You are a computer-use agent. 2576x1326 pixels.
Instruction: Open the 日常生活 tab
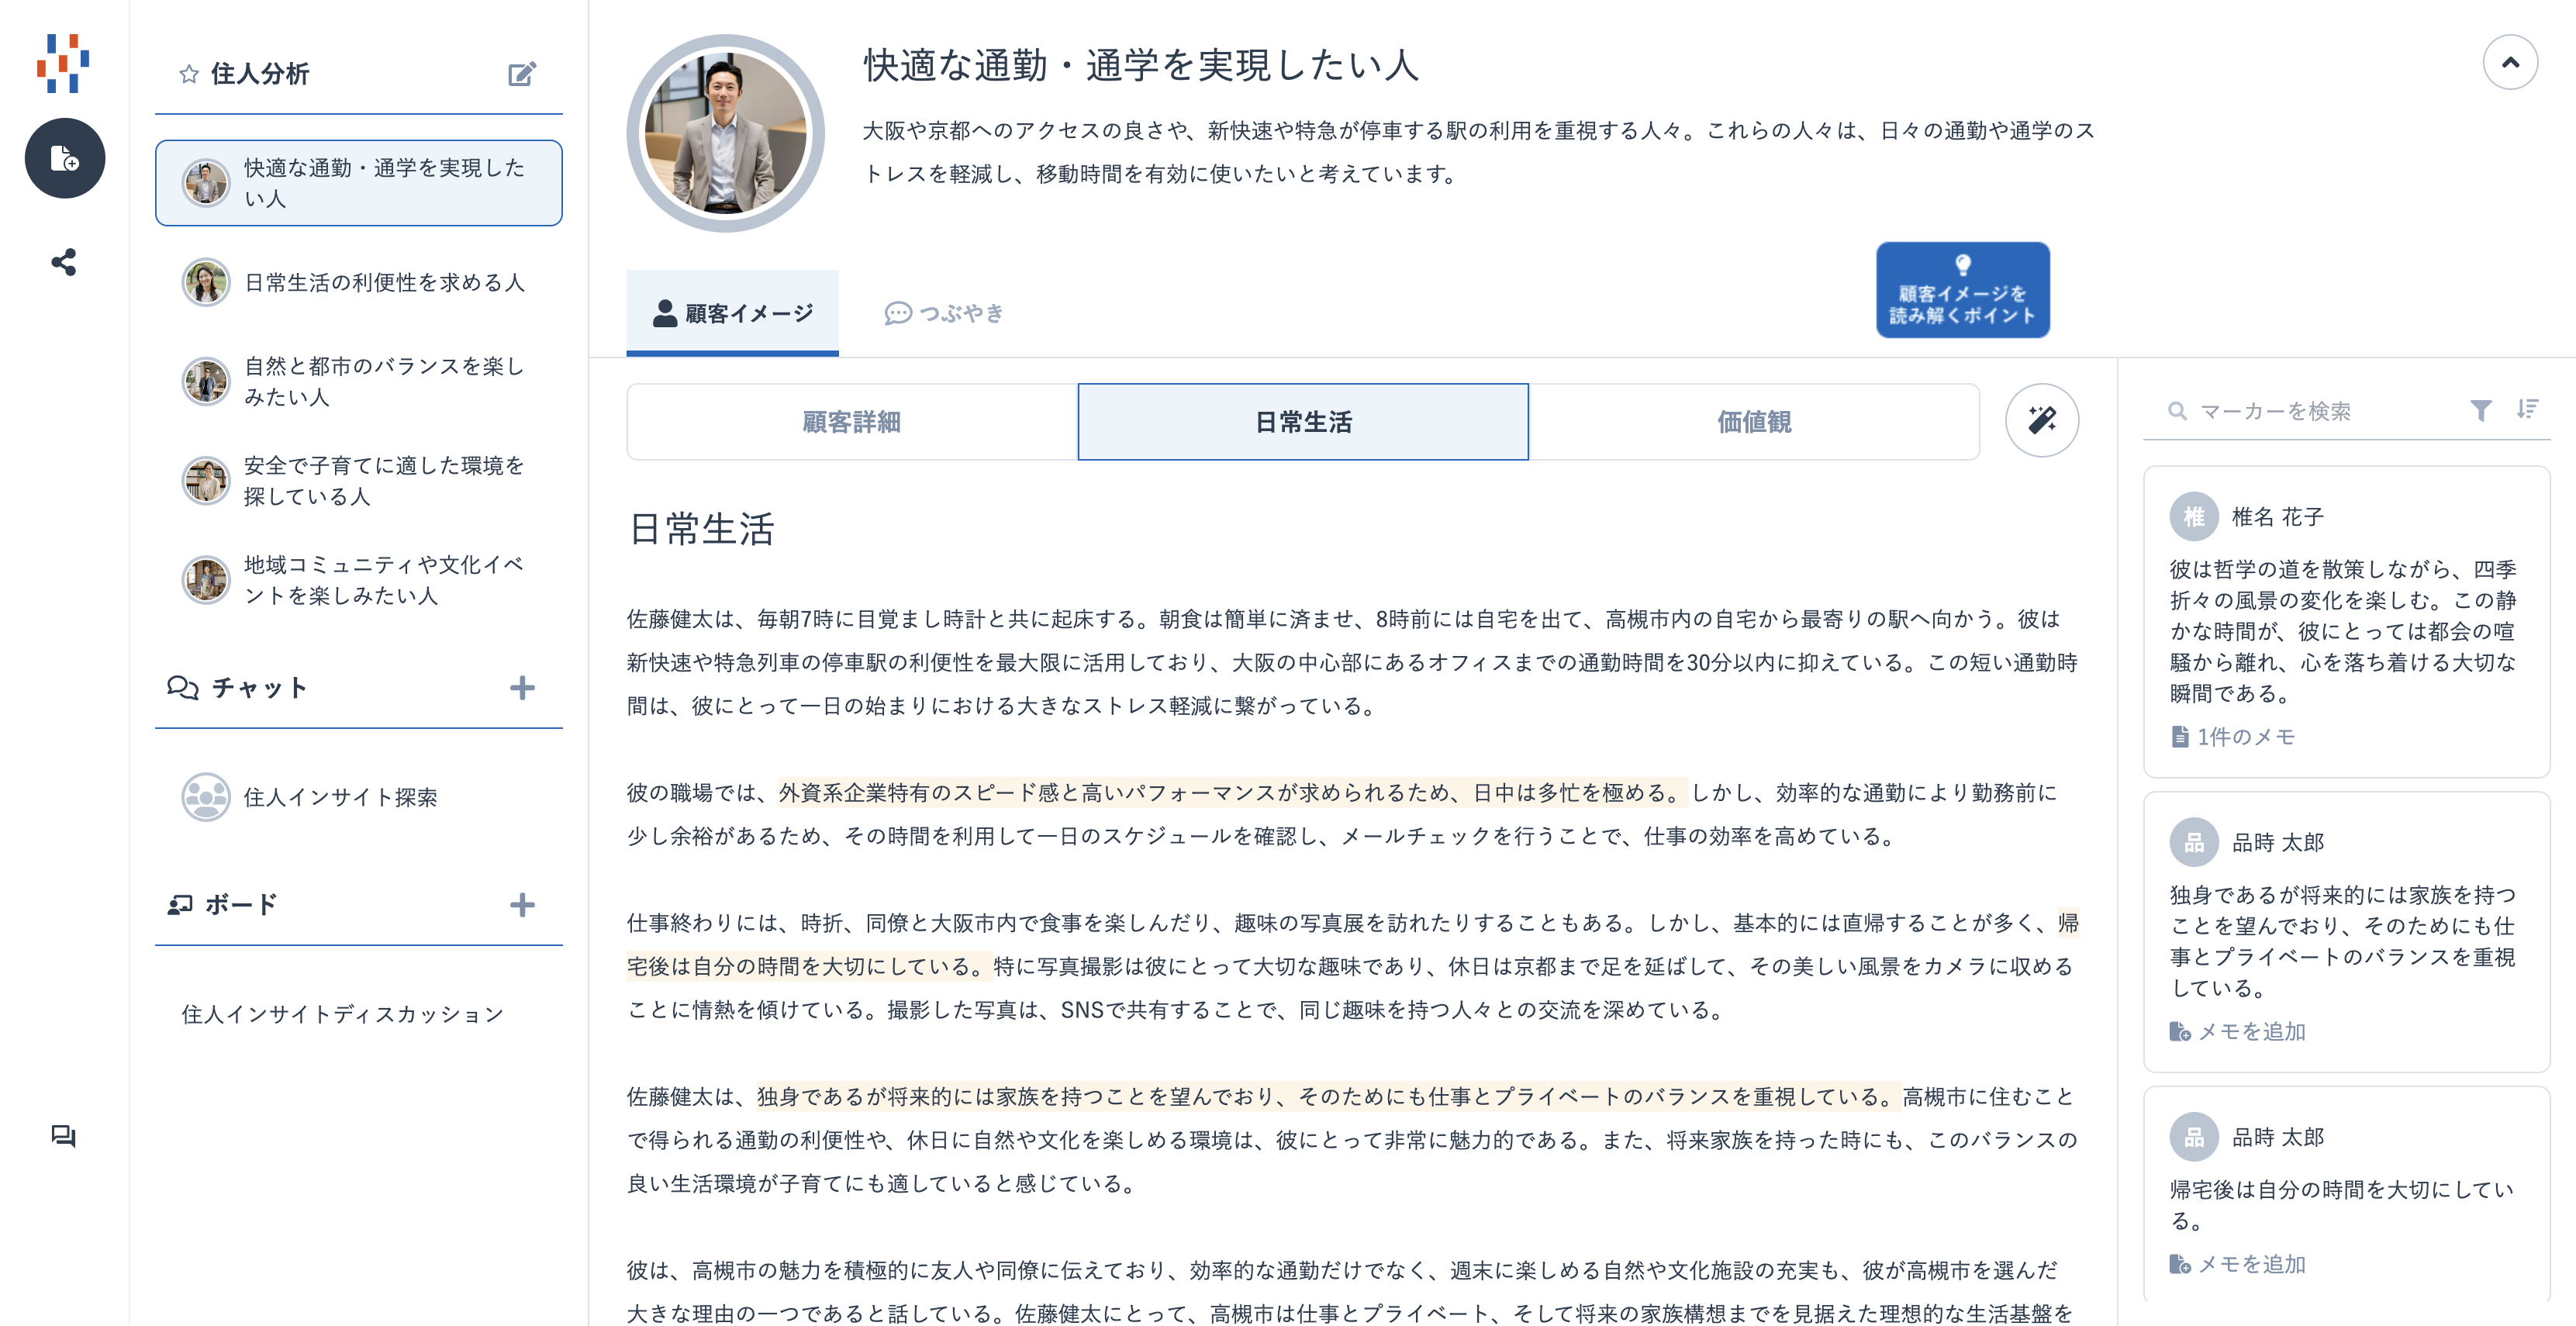point(1302,422)
